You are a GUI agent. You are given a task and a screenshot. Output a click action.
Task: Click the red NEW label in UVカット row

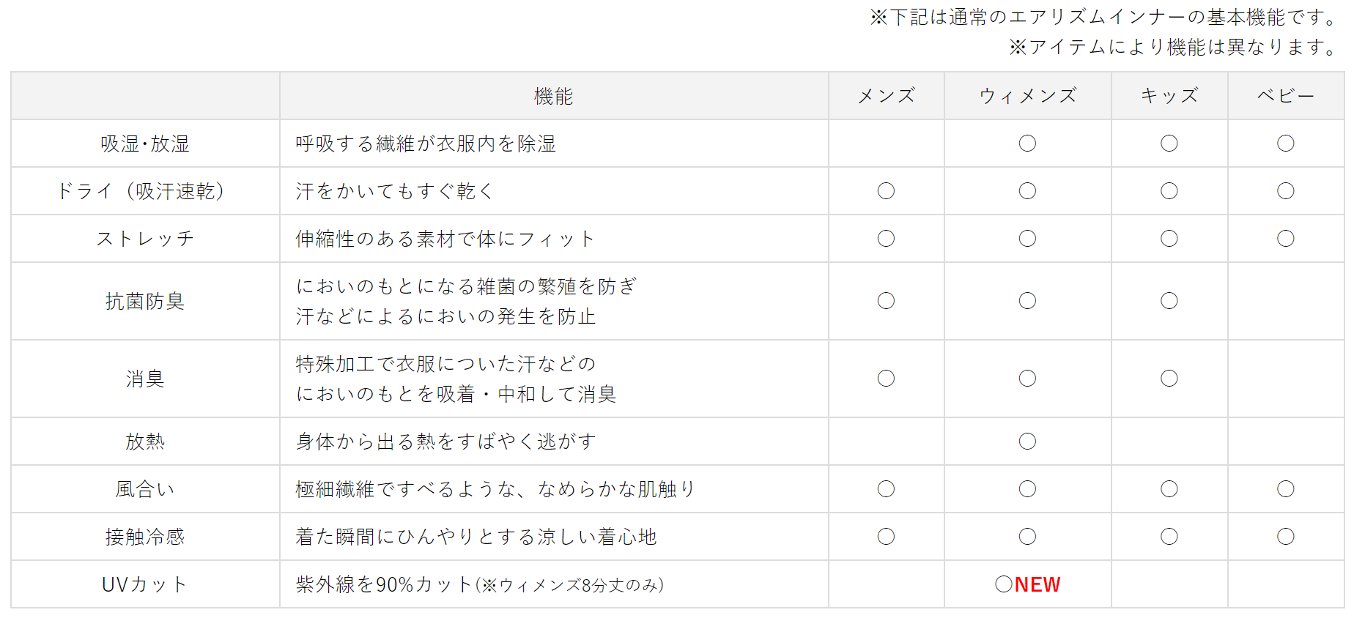1037,584
